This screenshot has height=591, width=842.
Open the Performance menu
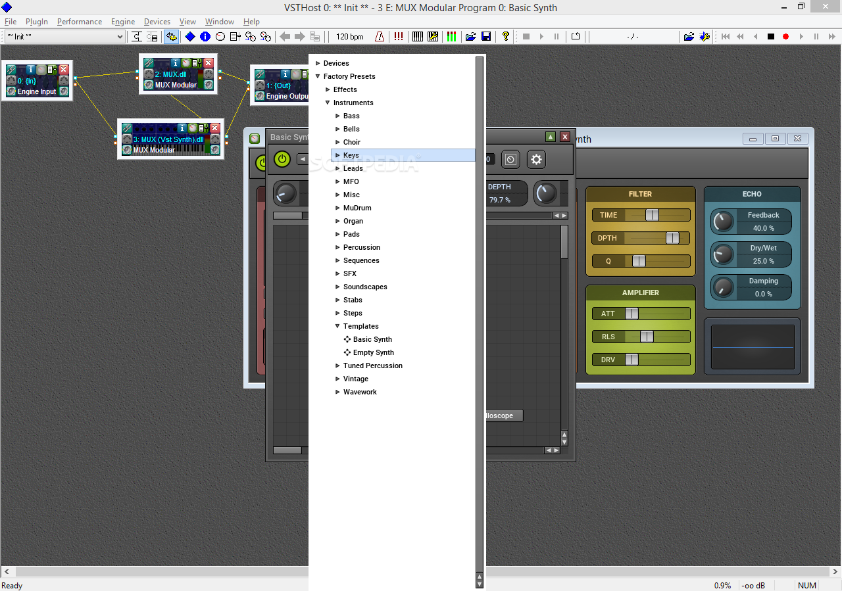click(x=80, y=22)
